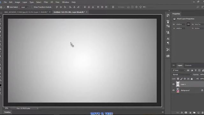Open the History panel icon
The height and width of the screenshot is (115, 204).
(168, 15)
